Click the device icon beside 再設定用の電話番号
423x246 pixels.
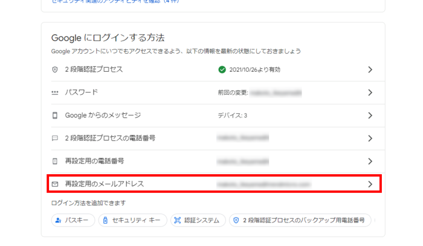[55, 161]
